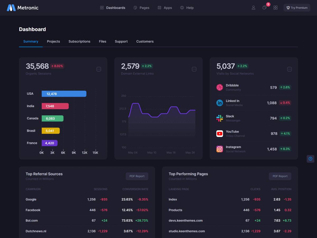Screen dimensions: 317x238
Task: Click the Try Premium button
Action: click(297, 8)
